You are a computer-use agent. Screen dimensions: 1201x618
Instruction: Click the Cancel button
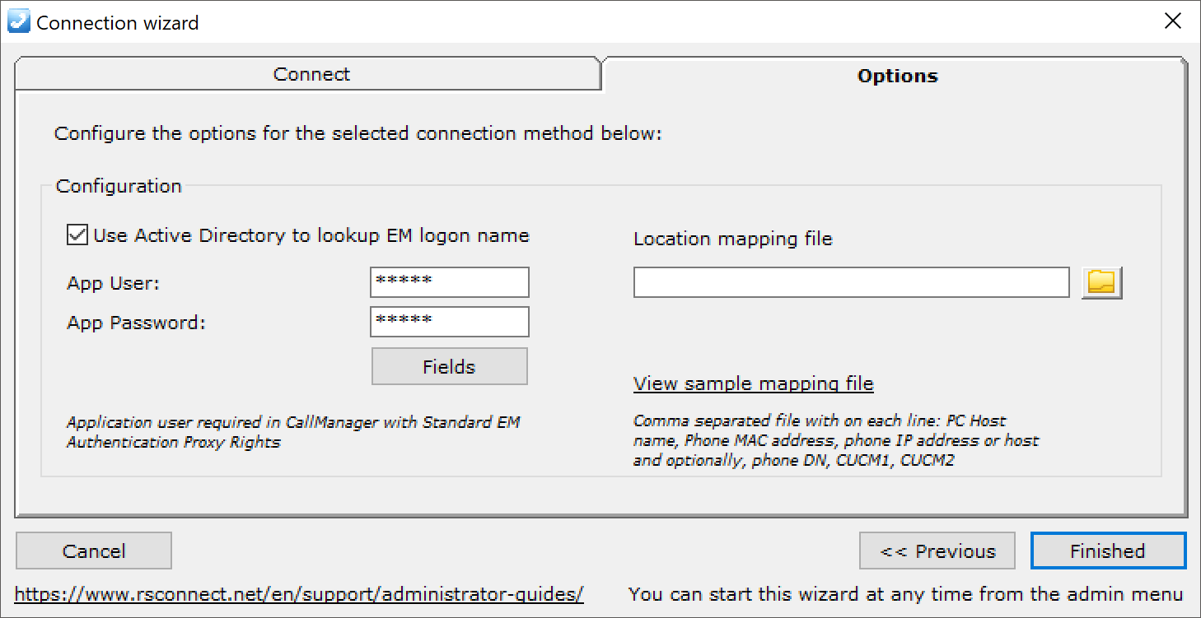[94, 551]
